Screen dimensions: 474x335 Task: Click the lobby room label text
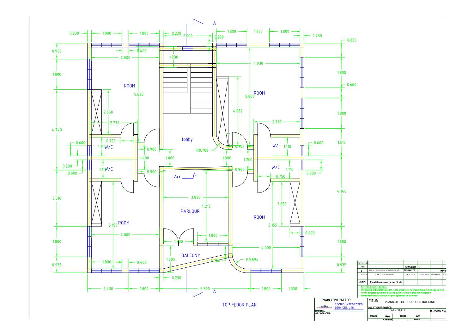point(187,139)
